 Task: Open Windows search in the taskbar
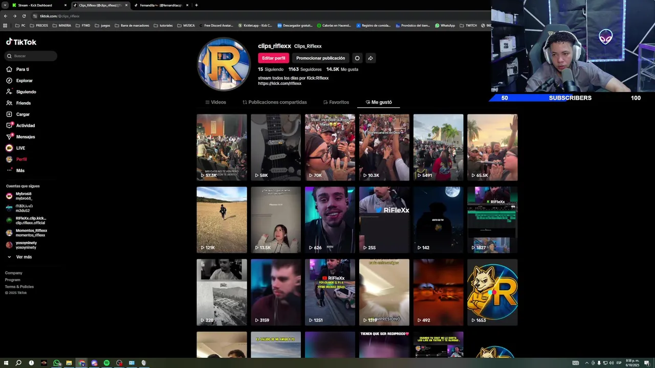coord(18,363)
